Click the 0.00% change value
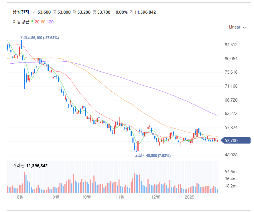Image resolution: width=254 pixels, height=212 pixels. point(121,12)
